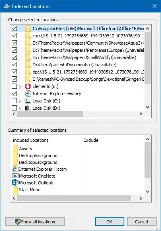Click folder icon beside SmallWorld path

(x=28, y=57)
